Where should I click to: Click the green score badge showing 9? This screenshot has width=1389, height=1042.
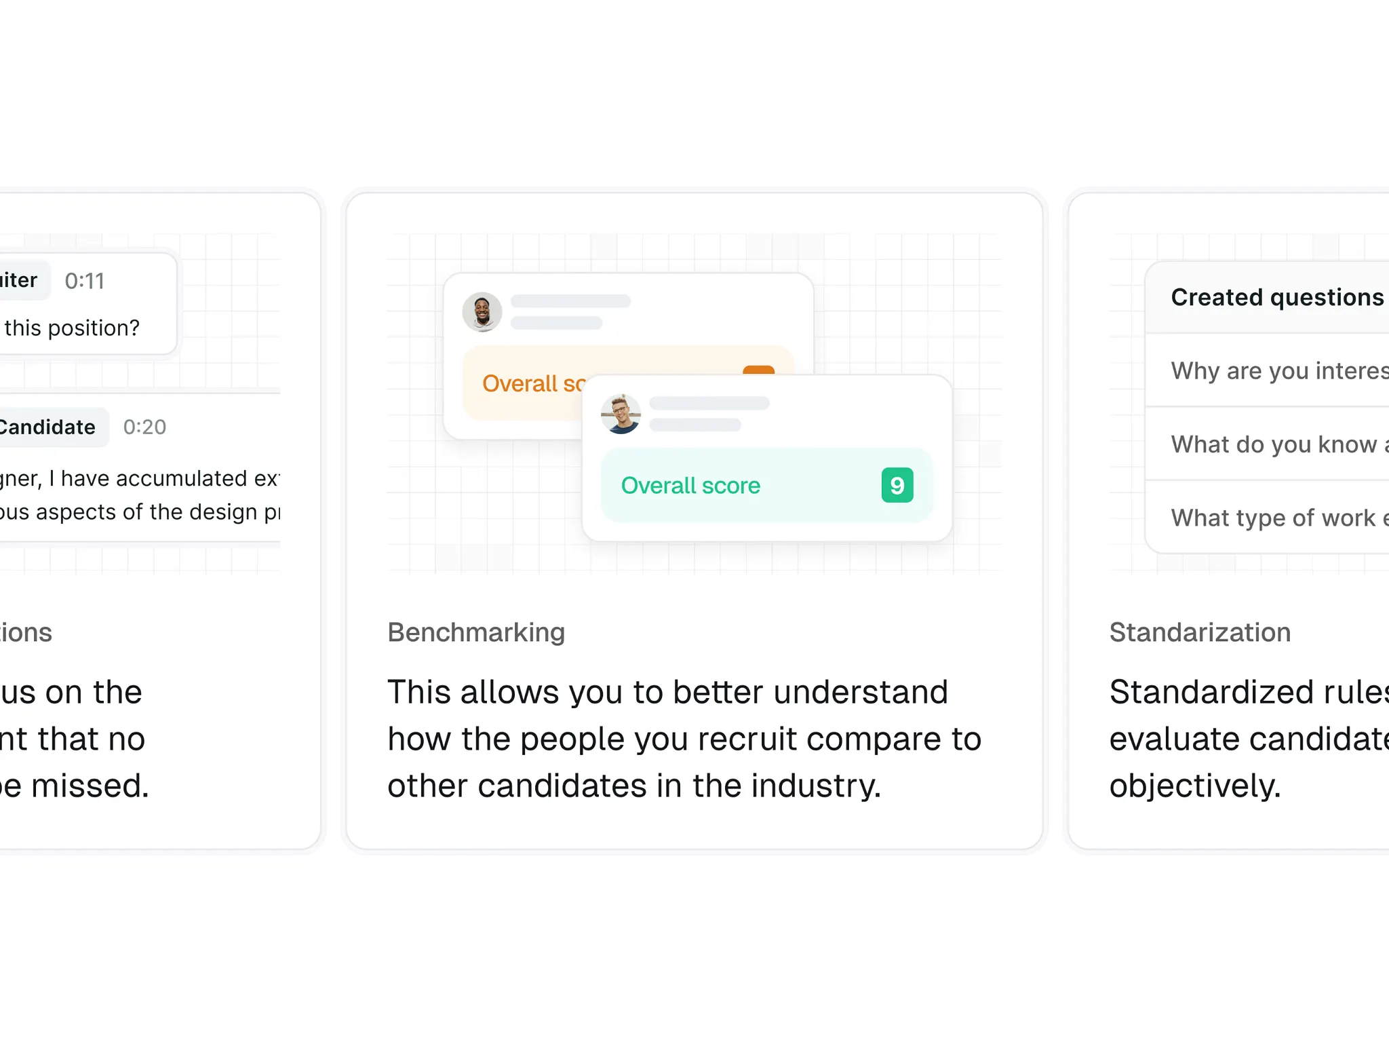tap(897, 485)
